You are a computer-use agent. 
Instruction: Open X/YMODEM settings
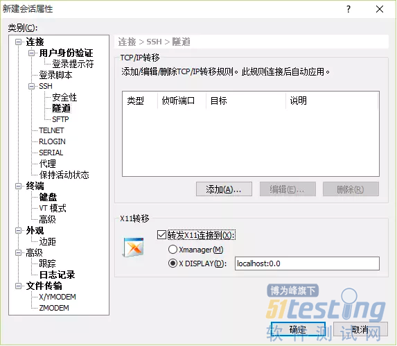point(58,297)
